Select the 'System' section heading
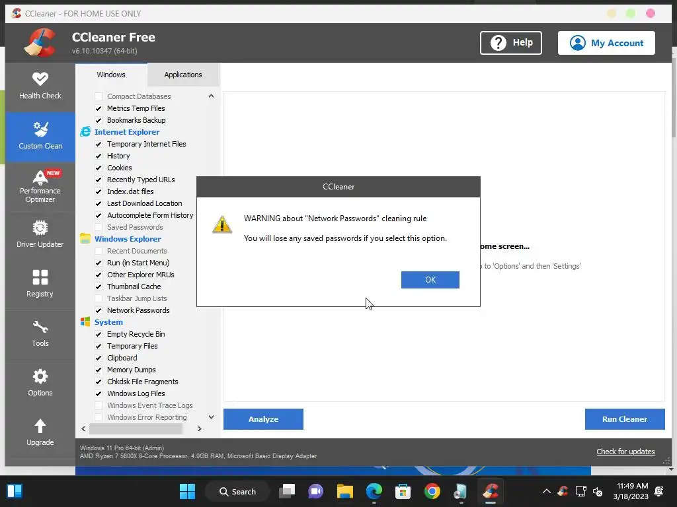 click(108, 322)
